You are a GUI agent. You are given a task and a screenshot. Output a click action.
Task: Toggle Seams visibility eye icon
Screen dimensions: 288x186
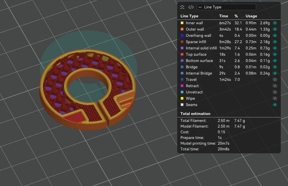(275, 105)
